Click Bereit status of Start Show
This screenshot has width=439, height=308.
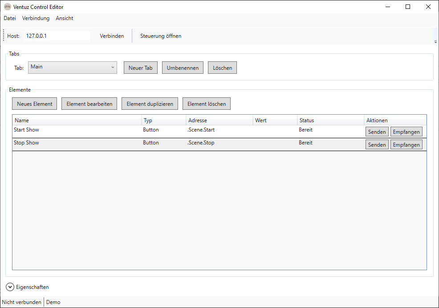coord(305,130)
